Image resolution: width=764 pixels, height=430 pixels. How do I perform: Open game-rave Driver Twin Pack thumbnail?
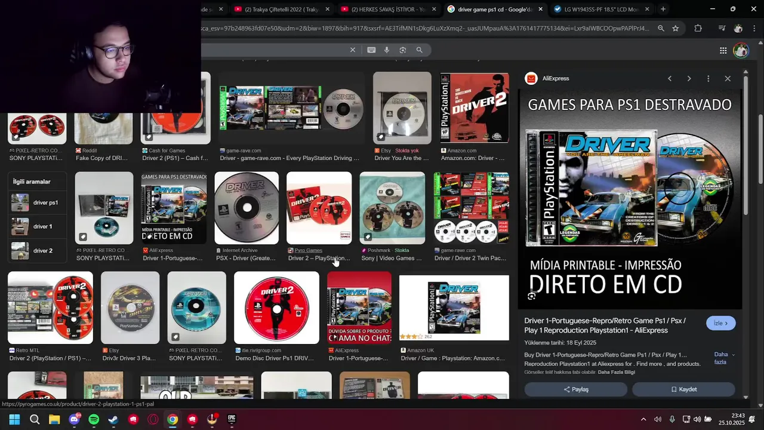pyautogui.click(x=472, y=208)
